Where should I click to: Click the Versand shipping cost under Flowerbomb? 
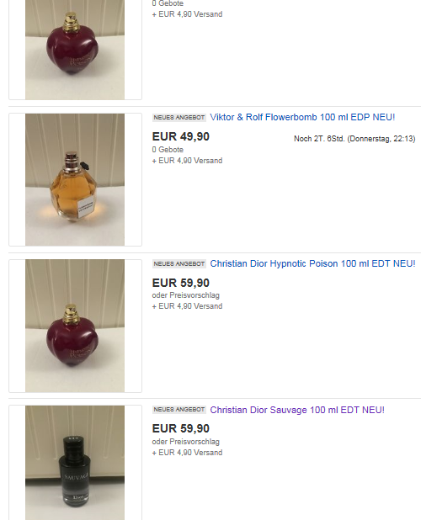click(187, 161)
